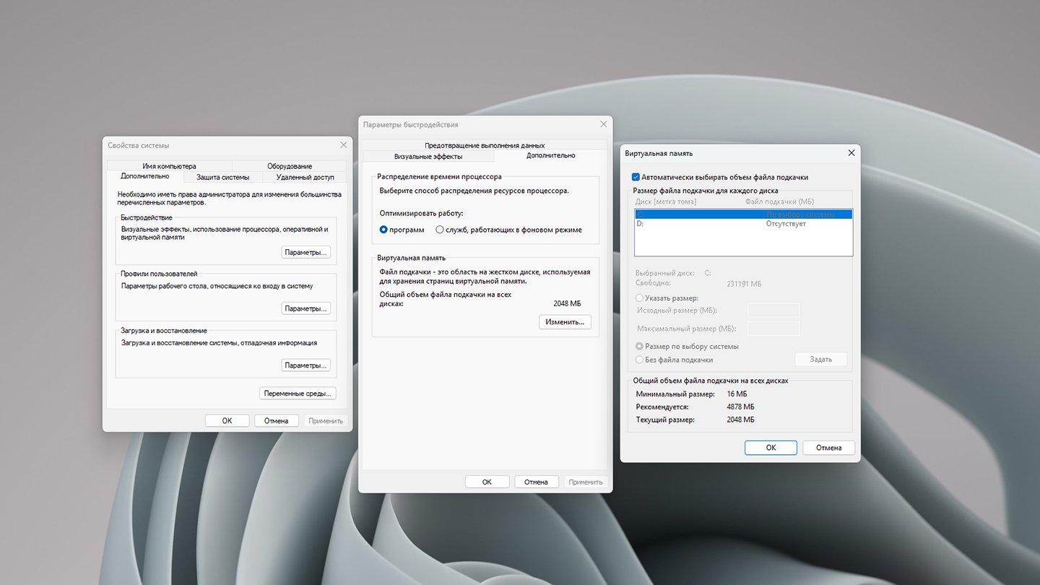Click Изменить virtual memory button

pyautogui.click(x=565, y=322)
